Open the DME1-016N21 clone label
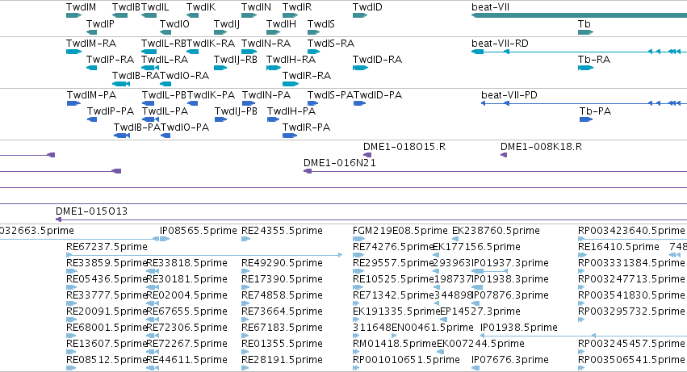 coord(340,163)
